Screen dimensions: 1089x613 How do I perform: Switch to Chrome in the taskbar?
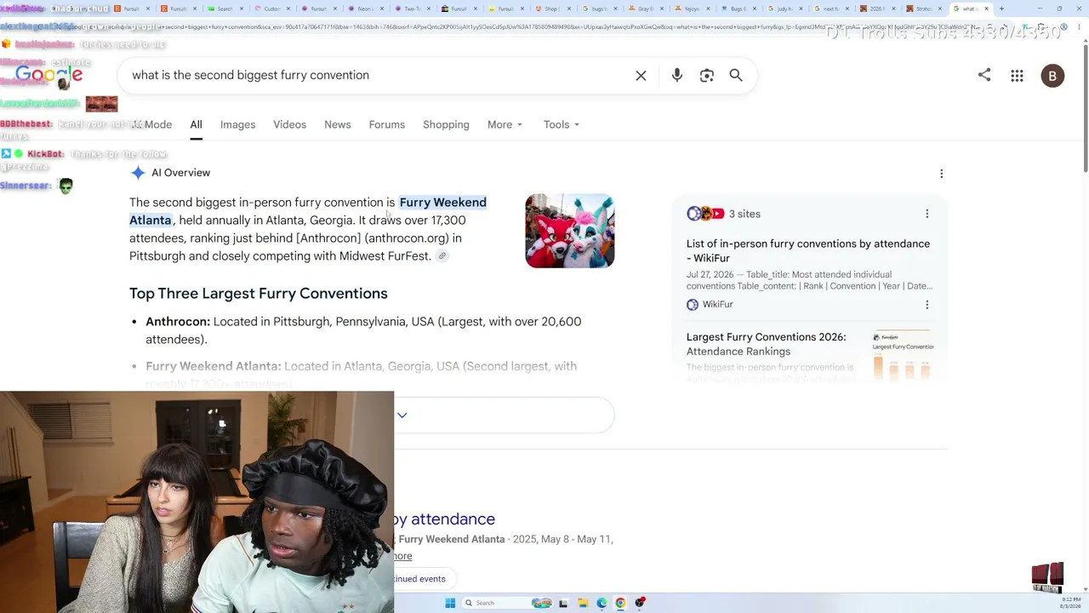620,603
